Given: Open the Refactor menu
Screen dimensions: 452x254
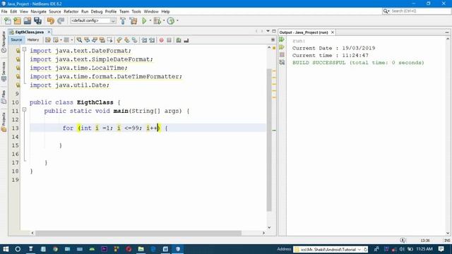Looking at the screenshot, I should pyautogui.click(x=71, y=11).
